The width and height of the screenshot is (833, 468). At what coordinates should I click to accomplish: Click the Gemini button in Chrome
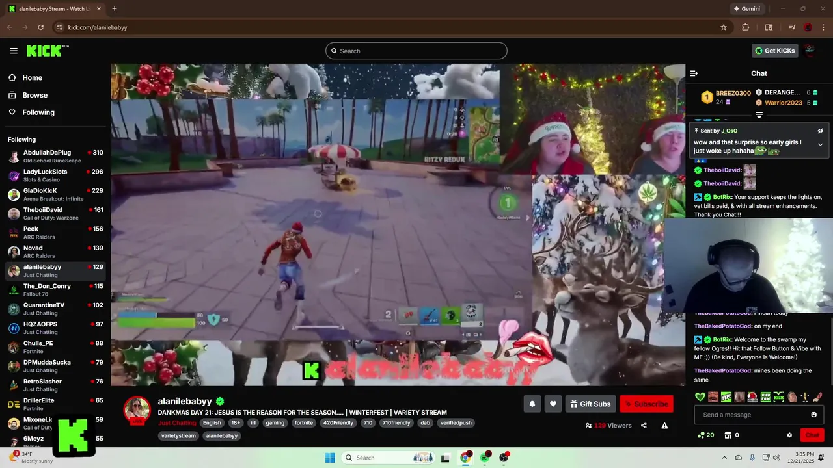coord(747,9)
